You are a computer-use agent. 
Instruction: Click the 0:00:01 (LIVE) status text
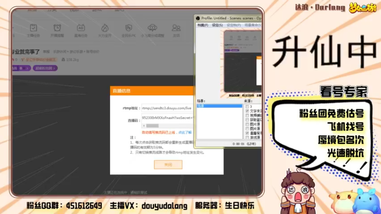(x=244, y=144)
